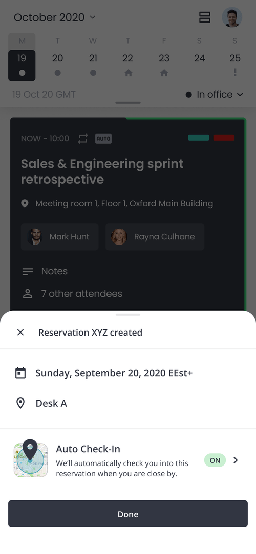Open the In office status dropdown
Viewport: 256px width, 554px height.
pyautogui.click(x=215, y=94)
